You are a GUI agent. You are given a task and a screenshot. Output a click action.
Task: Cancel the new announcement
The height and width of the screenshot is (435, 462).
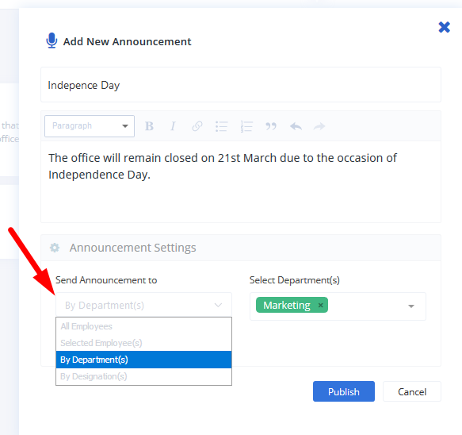pos(412,391)
